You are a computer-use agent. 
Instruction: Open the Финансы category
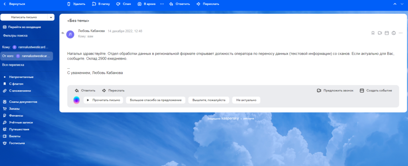(13, 116)
